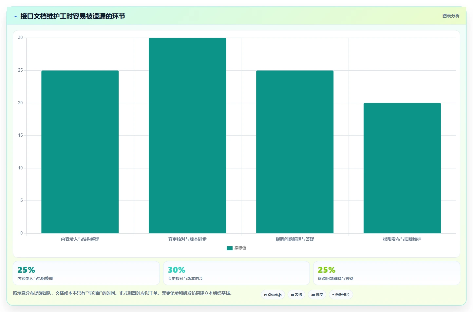Viewport: 473px width, 312px height.
Task: Click the y-axis value 15
Action: pos(20,135)
